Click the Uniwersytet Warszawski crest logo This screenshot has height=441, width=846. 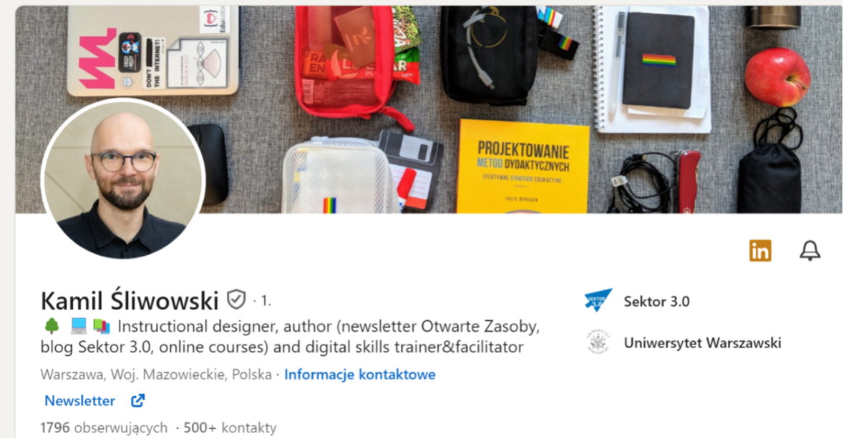[598, 342]
